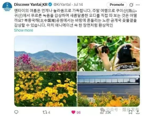Open the Discover Yantai profile avatar
Screen dimensions: 143x117
pyautogui.click(x=7, y=7)
